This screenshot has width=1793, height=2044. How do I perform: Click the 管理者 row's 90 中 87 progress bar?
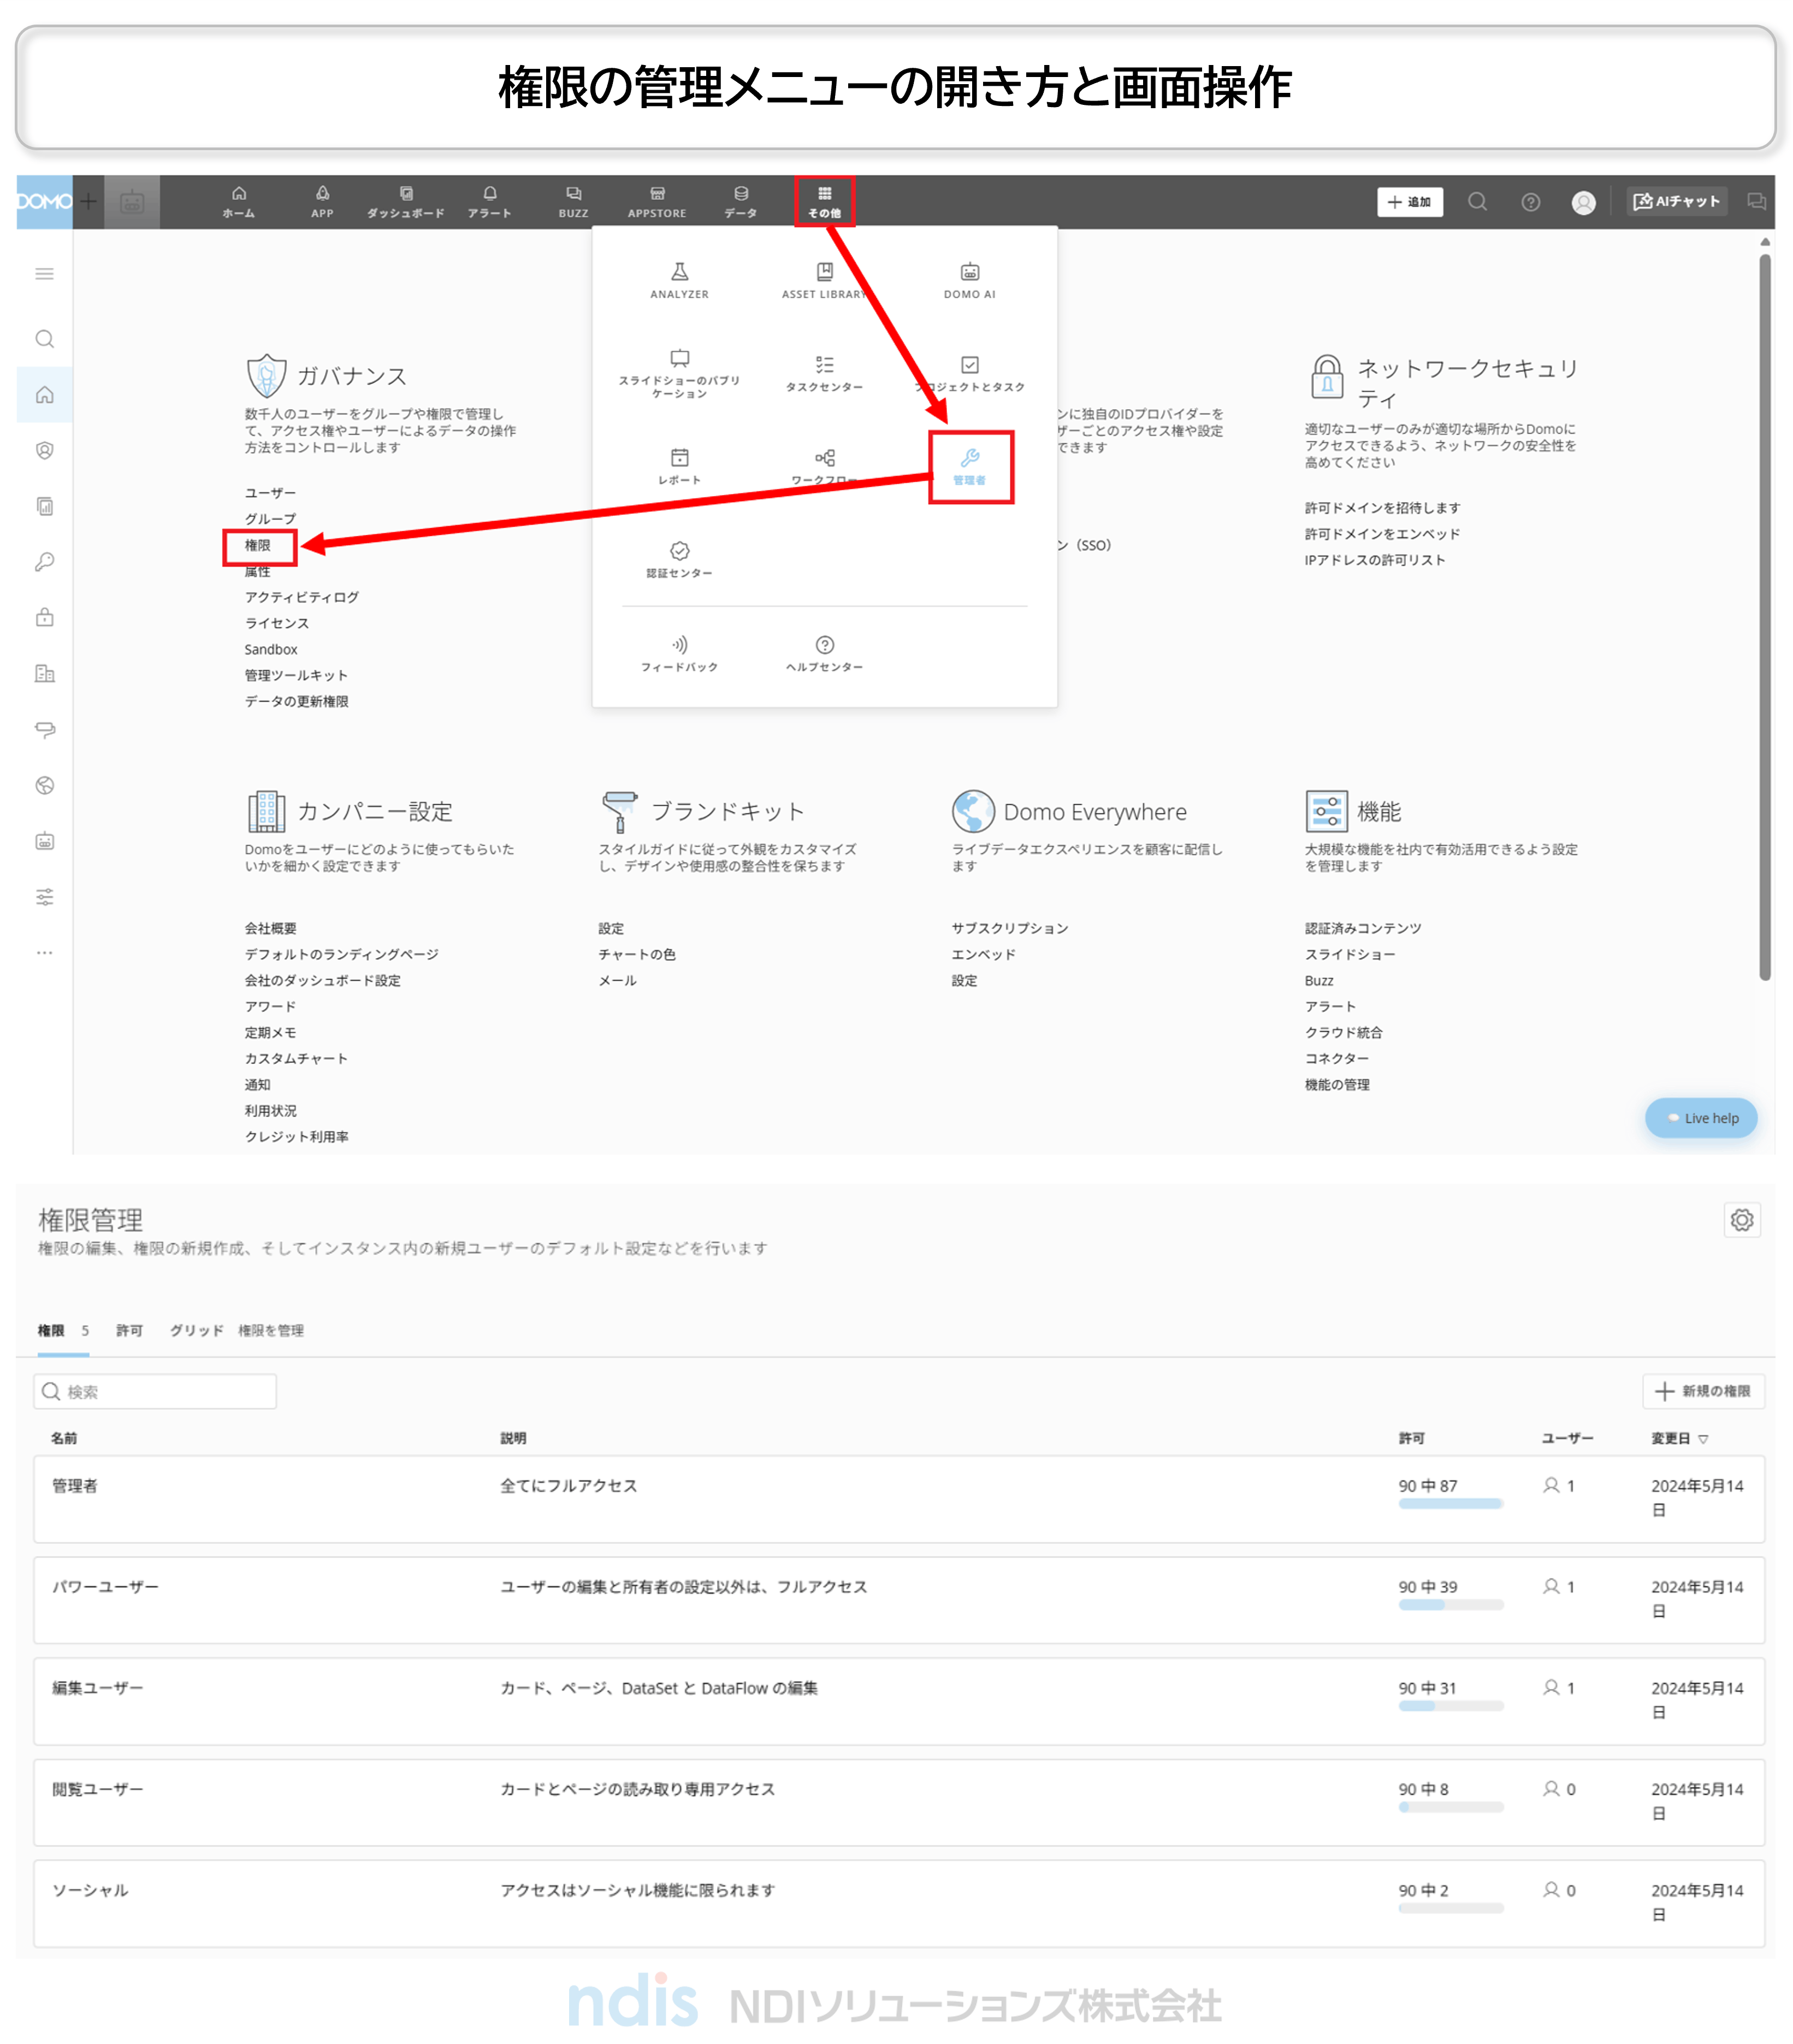tap(1450, 1503)
